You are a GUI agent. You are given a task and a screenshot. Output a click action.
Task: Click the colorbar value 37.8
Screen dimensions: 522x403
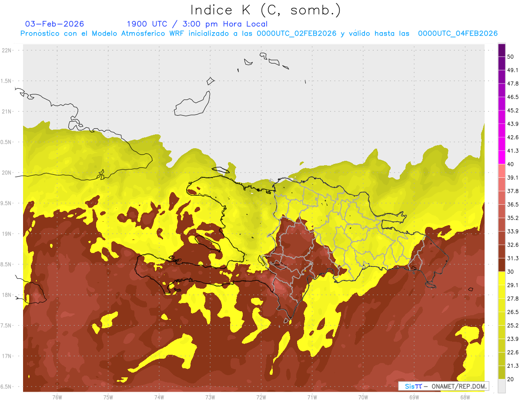click(513, 191)
